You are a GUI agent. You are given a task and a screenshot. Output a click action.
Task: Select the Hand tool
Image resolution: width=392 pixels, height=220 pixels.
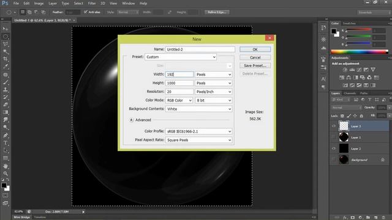6,166
